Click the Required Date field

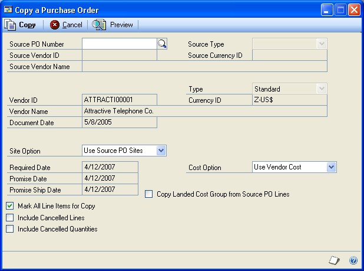[110, 166]
